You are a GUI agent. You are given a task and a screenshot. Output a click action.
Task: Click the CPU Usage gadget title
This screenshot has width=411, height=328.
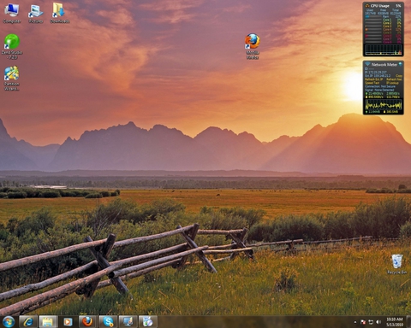point(380,6)
